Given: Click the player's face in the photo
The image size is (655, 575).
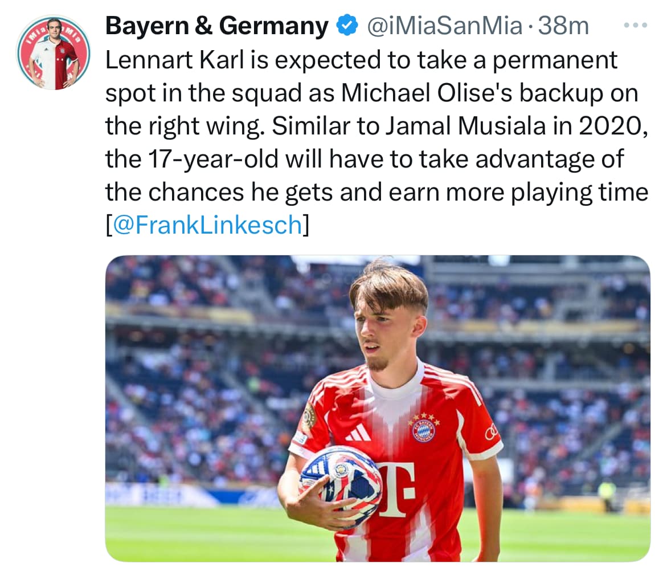Looking at the screenshot, I should tap(380, 335).
